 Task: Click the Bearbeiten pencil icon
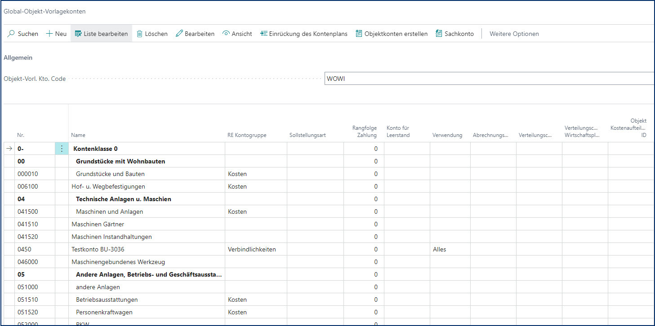179,34
